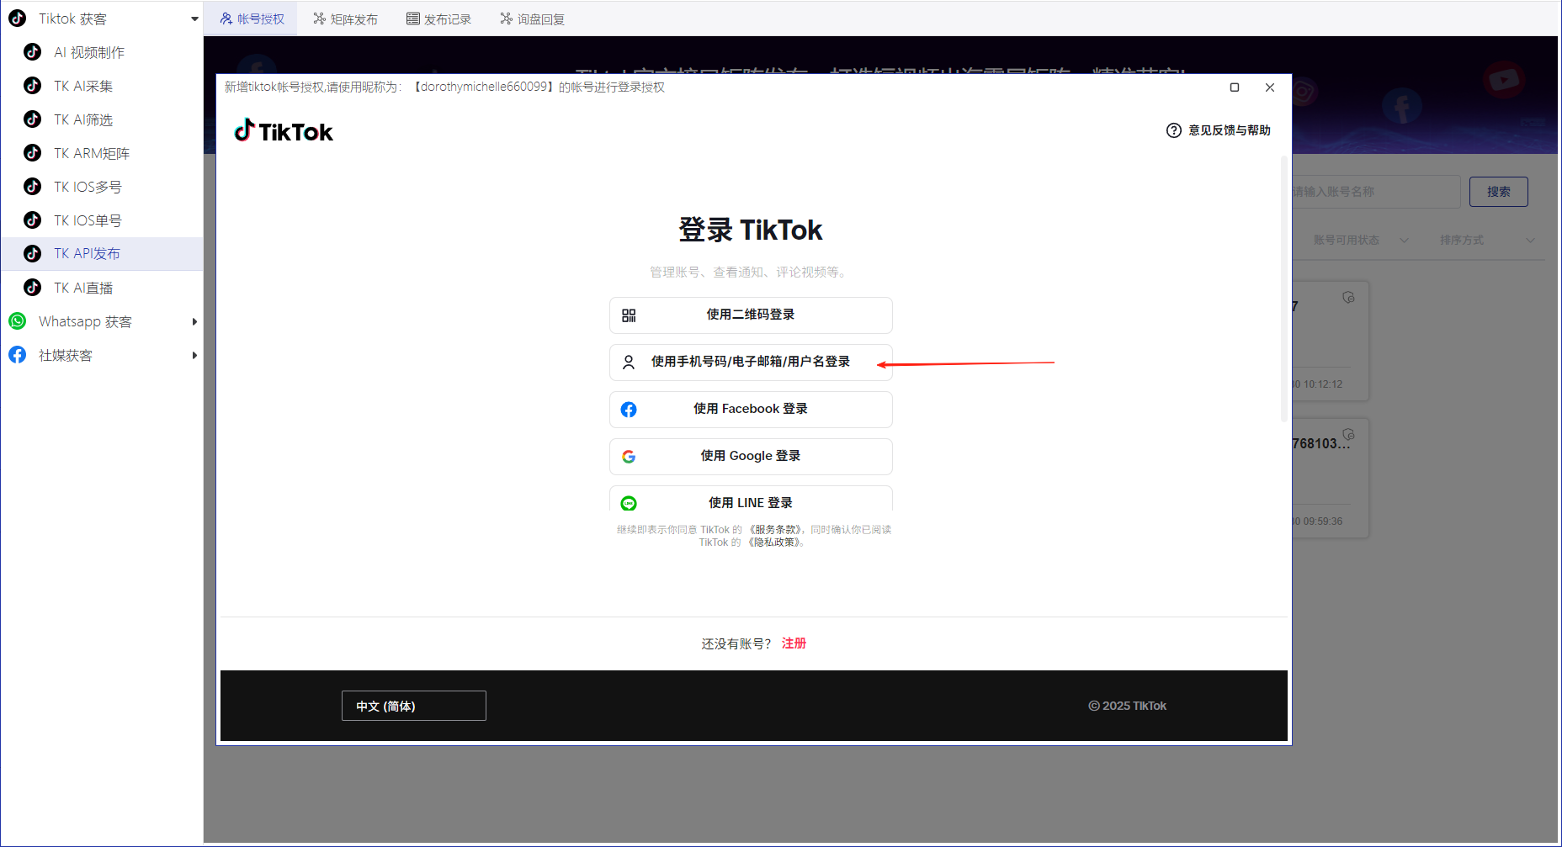The image size is (1562, 847).
Task: Open the AI 视频制作 sidebar feature
Action: (x=88, y=52)
